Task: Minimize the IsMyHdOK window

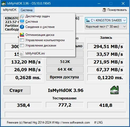Action: [99, 3]
